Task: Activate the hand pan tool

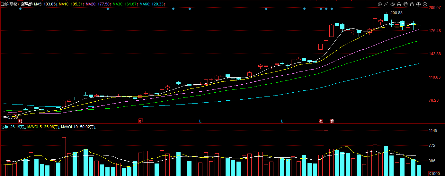Action: (405, 4)
